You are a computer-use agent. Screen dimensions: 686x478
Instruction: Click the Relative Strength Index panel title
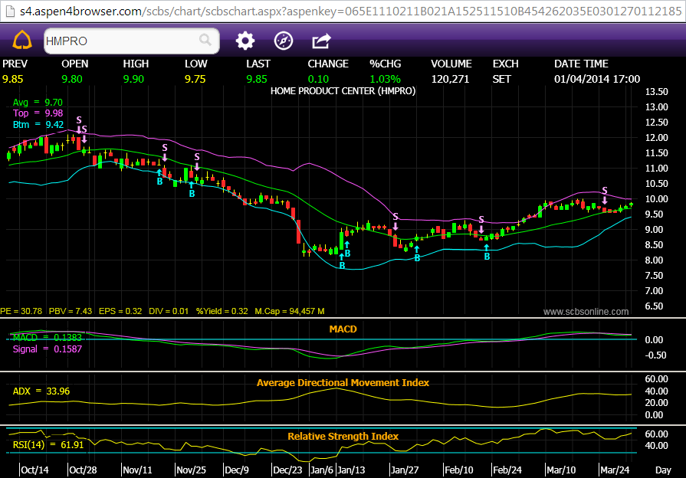coord(343,436)
